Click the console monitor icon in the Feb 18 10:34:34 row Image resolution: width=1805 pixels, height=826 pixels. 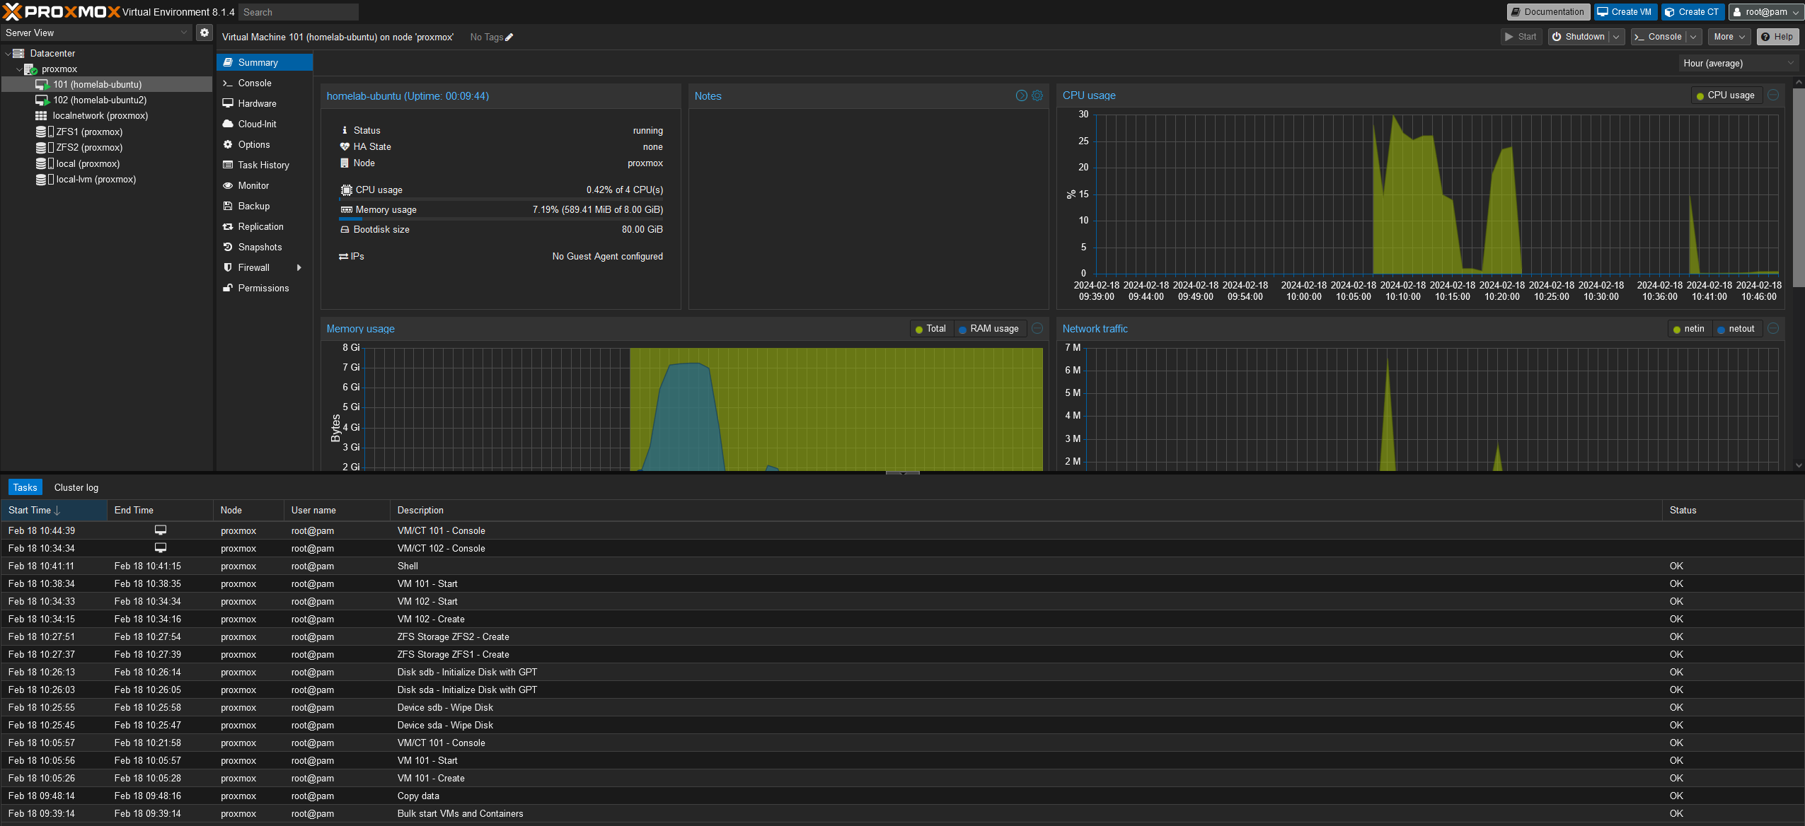(x=161, y=547)
